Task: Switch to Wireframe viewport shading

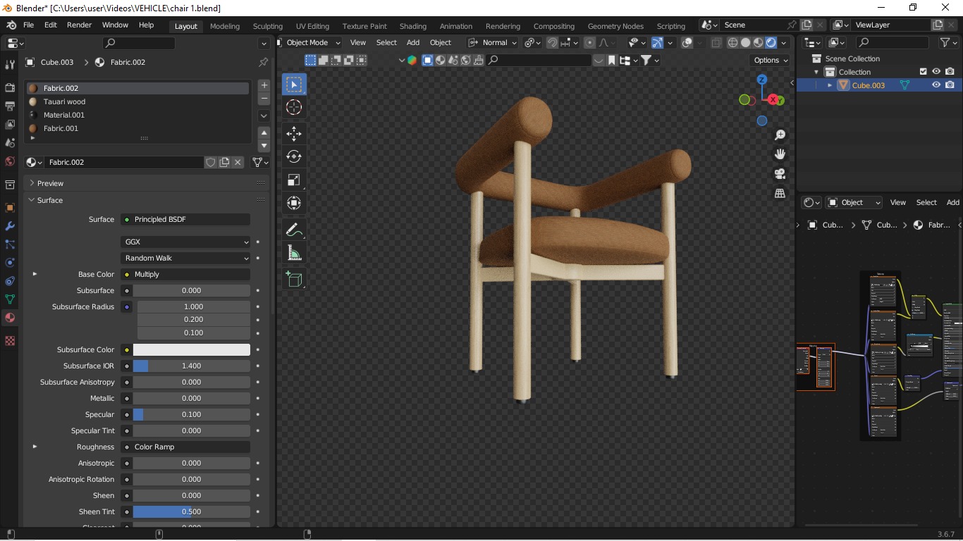Action: (732, 43)
